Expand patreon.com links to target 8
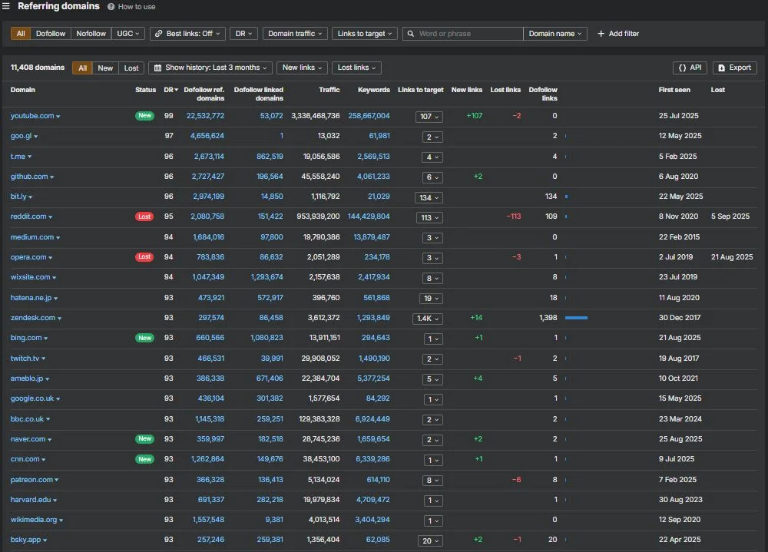Image resolution: width=768 pixels, height=552 pixels. tap(432, 481)
